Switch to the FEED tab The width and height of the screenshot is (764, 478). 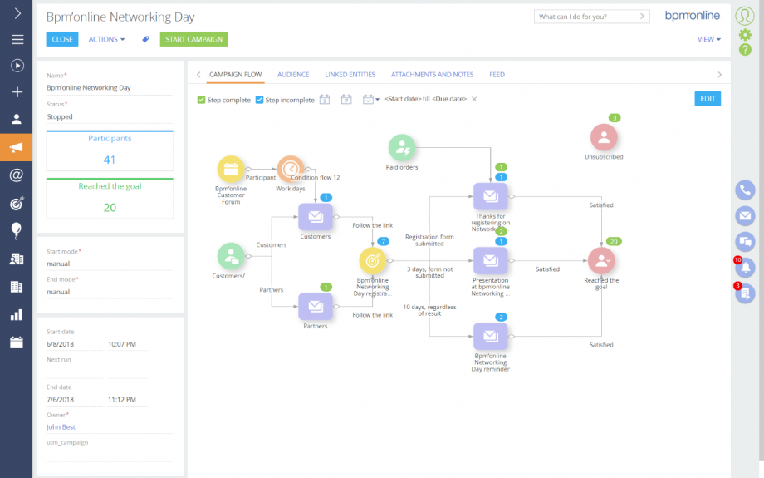(x=497, y=75)
